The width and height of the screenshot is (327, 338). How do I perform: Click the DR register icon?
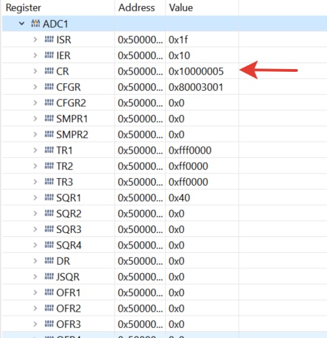pyautogui.click(x=49, y=261)
